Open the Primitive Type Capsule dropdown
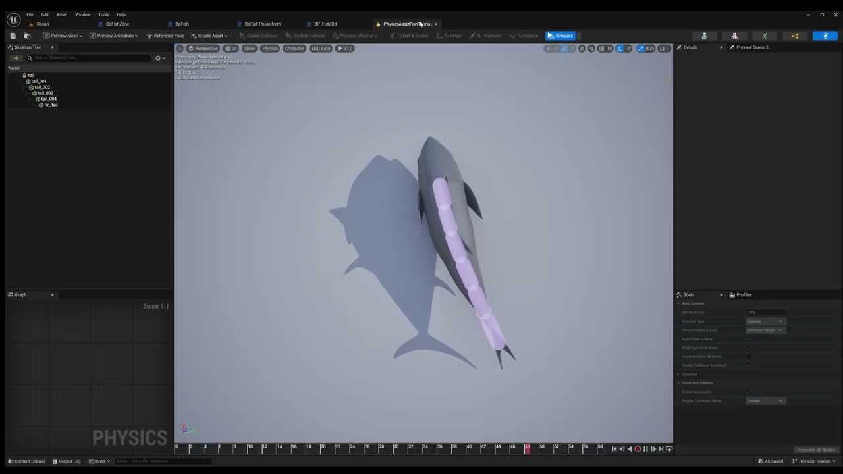The width and height of the screenshot is (843, 474). tap(765, 321)
